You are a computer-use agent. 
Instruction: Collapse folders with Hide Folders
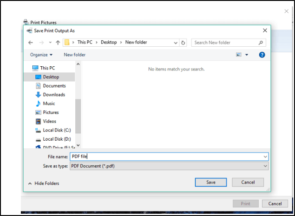tap(44, 183)
